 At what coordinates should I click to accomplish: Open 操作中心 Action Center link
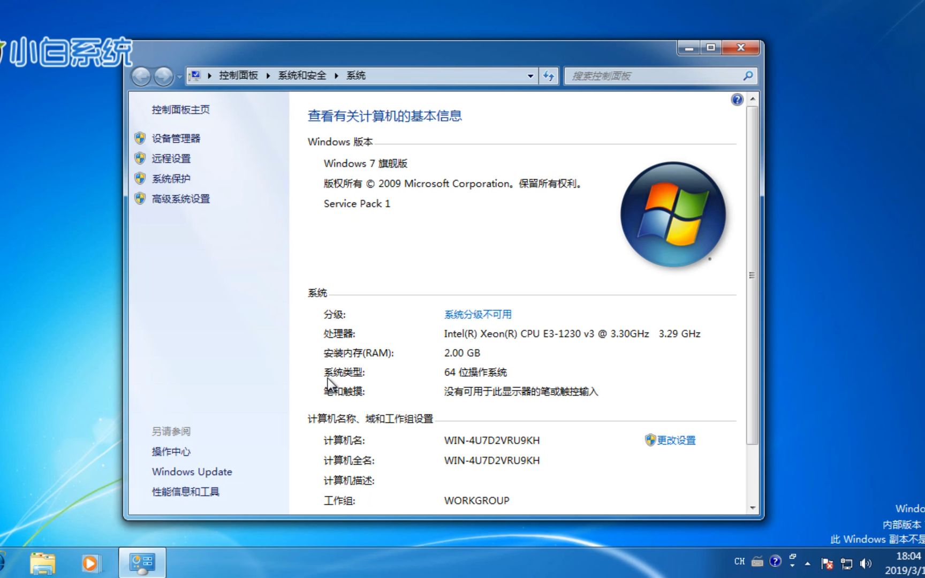171,452
